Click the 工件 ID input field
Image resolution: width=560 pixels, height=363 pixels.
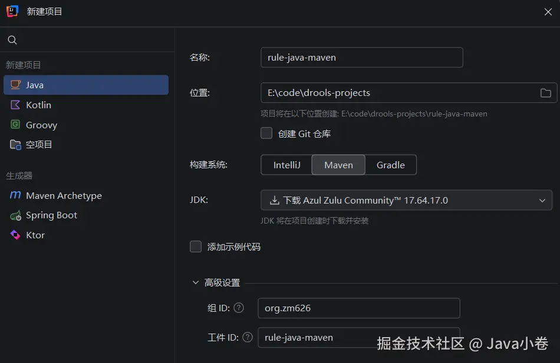click(x=358, y=337)
